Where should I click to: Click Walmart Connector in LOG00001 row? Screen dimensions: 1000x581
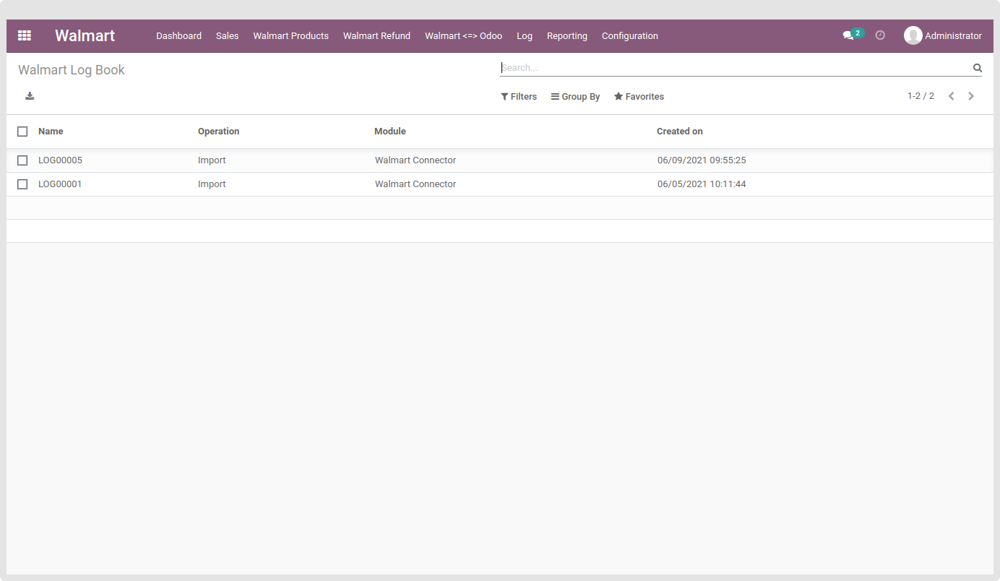[x=415, y=184]
